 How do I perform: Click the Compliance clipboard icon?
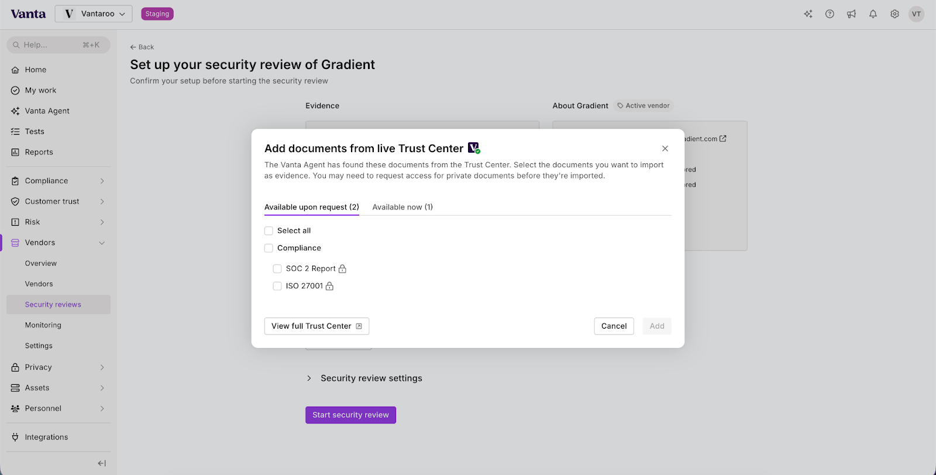pos(15,181)
